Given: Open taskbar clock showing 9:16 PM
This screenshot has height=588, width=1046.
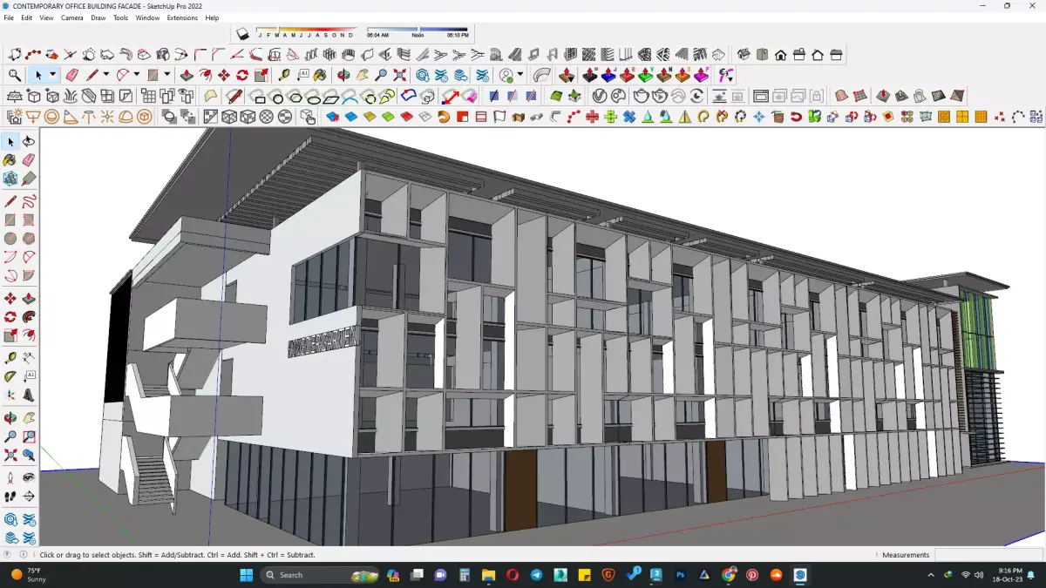Looking at the screenshot, I should (1009, 575).
